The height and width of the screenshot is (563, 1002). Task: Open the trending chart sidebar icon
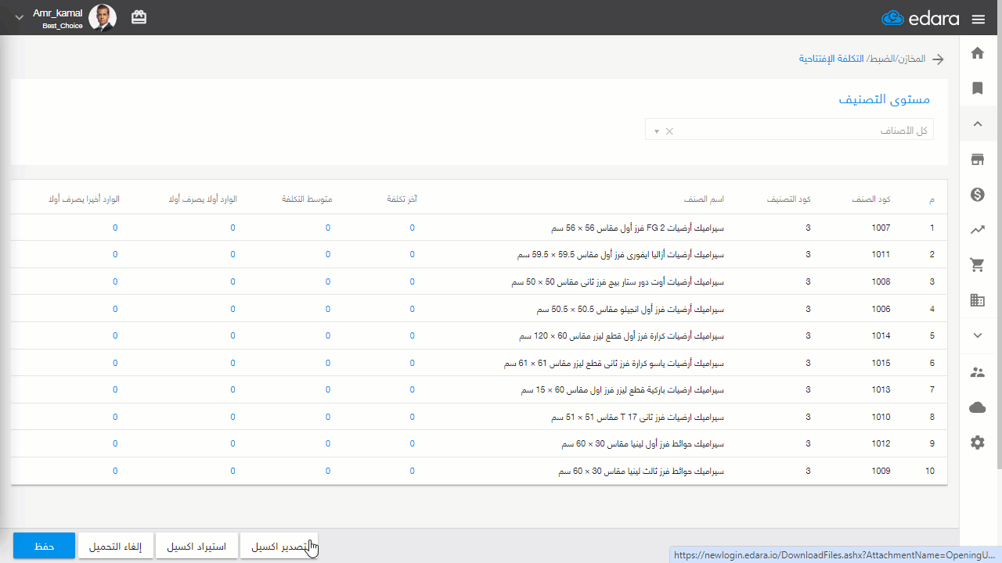point(977,230)
